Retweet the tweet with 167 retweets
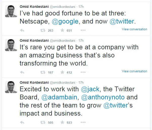Screen dimensions: 152x130 [x=43, y=72]
